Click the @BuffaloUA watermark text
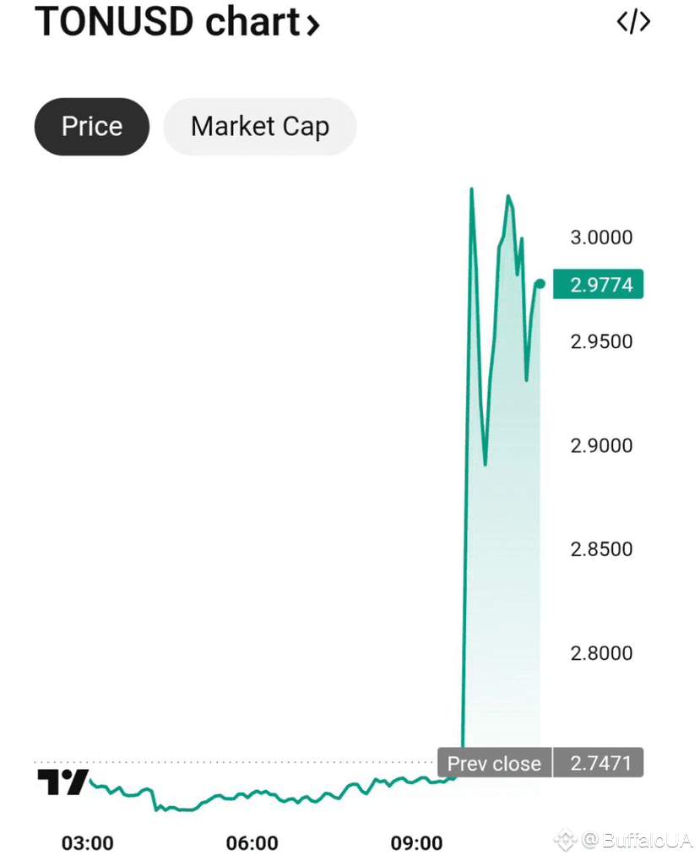This screenshot has height=861, width=700. [x=637, y=840]
